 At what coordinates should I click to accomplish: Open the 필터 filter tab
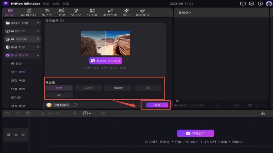[x=126, y=13]
